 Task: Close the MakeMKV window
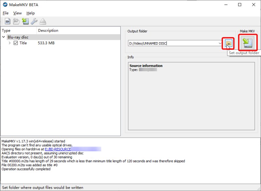tap(253, 5)
